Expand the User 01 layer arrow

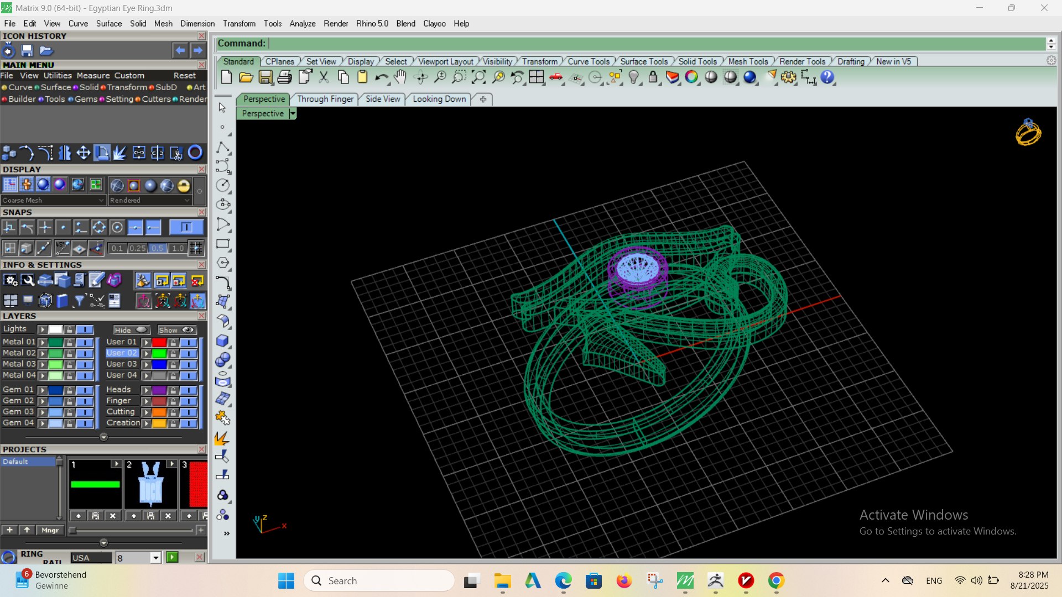[x=146, y=342]
